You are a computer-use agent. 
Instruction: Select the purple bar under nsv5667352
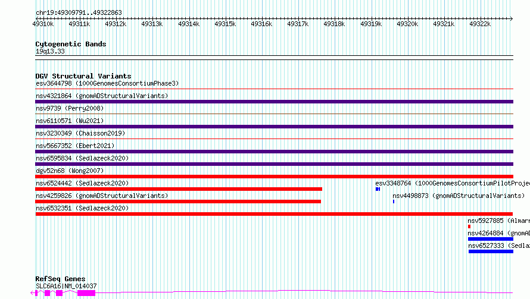[x=274, y=152]
